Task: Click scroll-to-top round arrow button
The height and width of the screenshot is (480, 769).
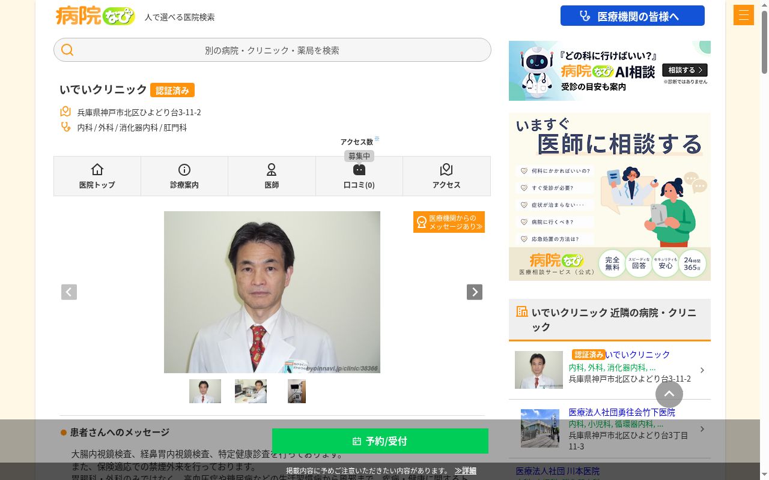Action: (x=669, y=394)
